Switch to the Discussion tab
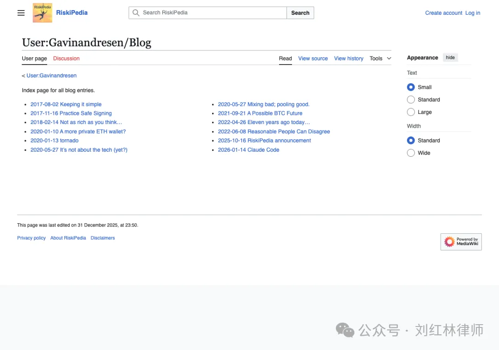The width and height of the screenshot is (499, 350). (x=66, y=59)
